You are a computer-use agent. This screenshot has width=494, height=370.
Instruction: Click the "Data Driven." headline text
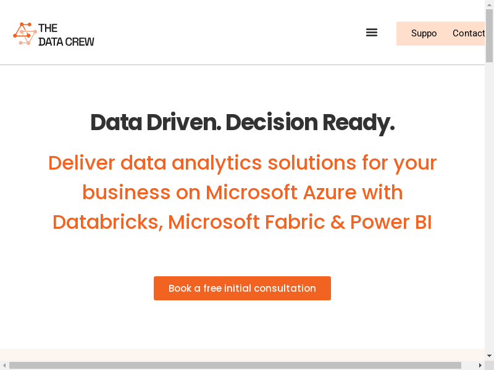point(155,123)
